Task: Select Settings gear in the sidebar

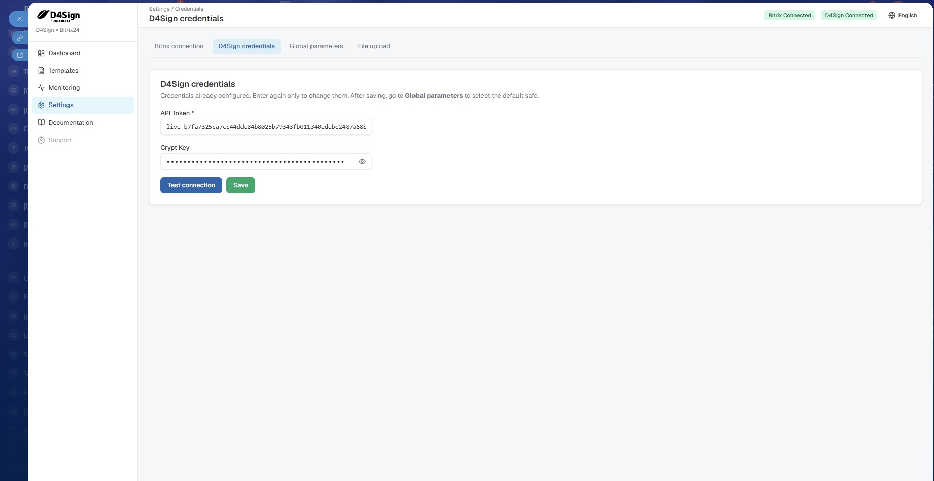Action: [83, 105]
